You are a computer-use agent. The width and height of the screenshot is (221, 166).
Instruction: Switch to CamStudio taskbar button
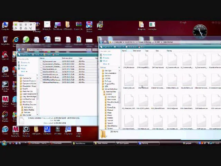click(38, 143)
